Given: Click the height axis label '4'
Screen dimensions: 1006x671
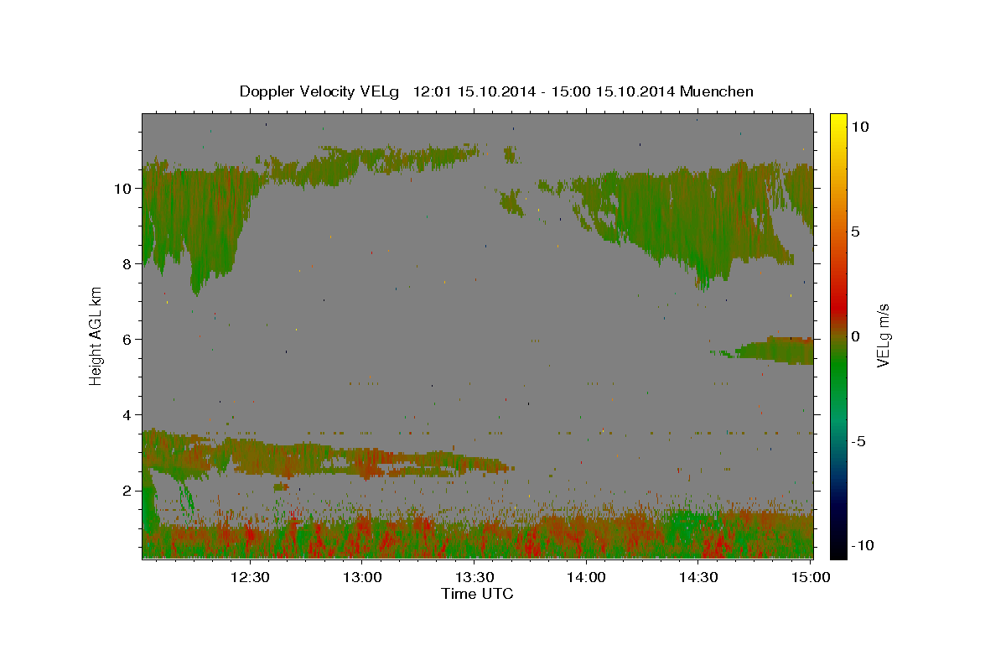Looking at the screenshot, I should click(128, 414).
